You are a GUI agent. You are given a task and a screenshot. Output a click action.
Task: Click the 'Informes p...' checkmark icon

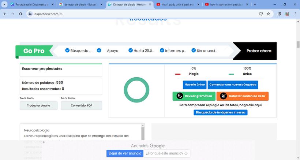pyautogui.click(x=162, y=50)
